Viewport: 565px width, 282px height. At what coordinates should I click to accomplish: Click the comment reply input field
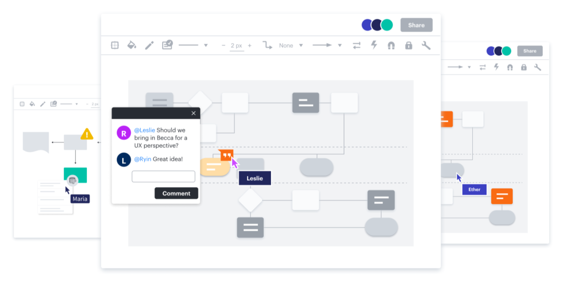tap(163, 176)
